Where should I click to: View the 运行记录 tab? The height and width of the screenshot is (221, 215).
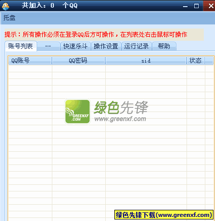[136, 46]
